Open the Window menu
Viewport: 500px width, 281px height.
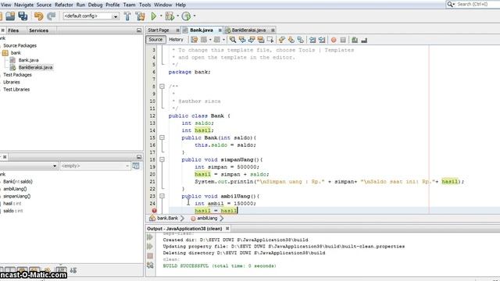(163, 5)
